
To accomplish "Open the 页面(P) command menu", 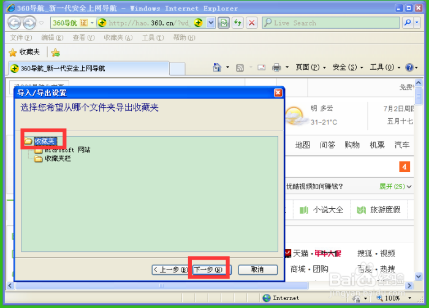I will [x=311, y=67].
